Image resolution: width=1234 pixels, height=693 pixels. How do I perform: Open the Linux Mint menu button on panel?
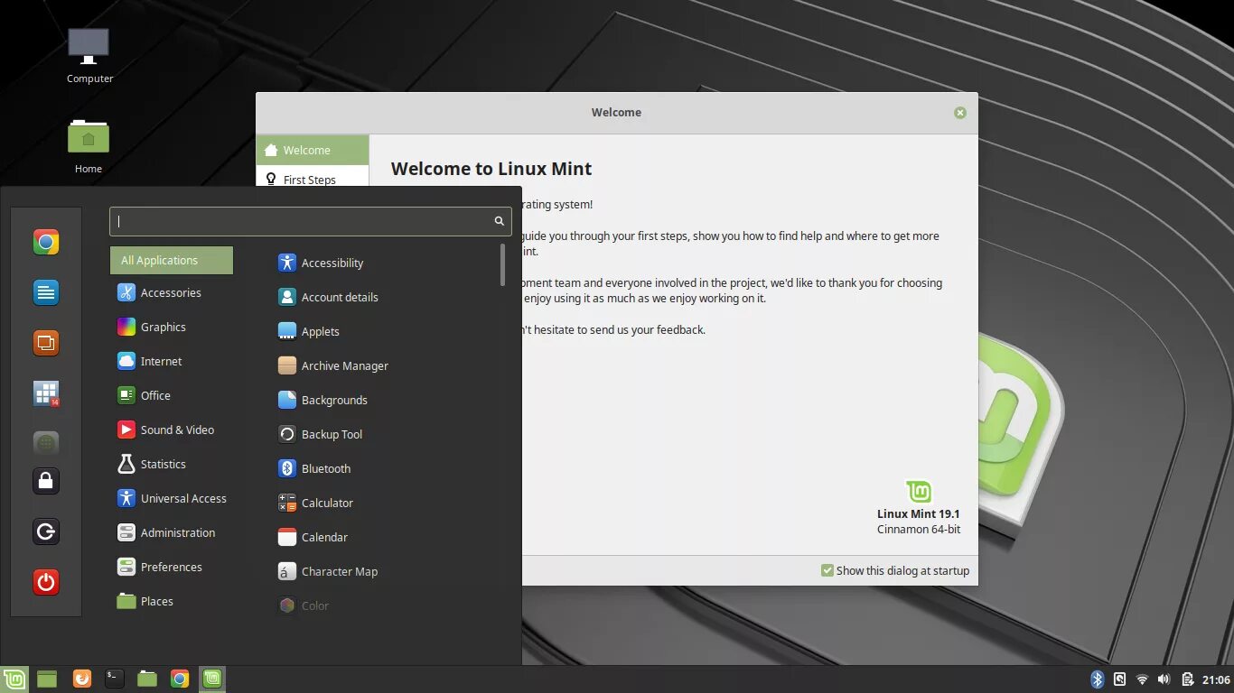click(x=14, y=679)
